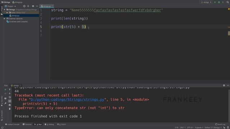Toggle the Project tool window side tab
This screenshot has width=230, height=129.
(2, 10)
